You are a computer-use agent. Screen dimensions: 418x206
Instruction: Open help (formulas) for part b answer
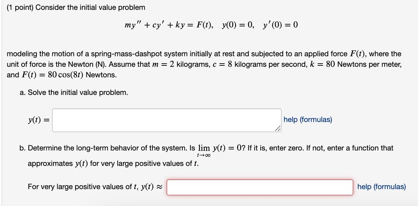pyautogui.click(x=381, y=187)
